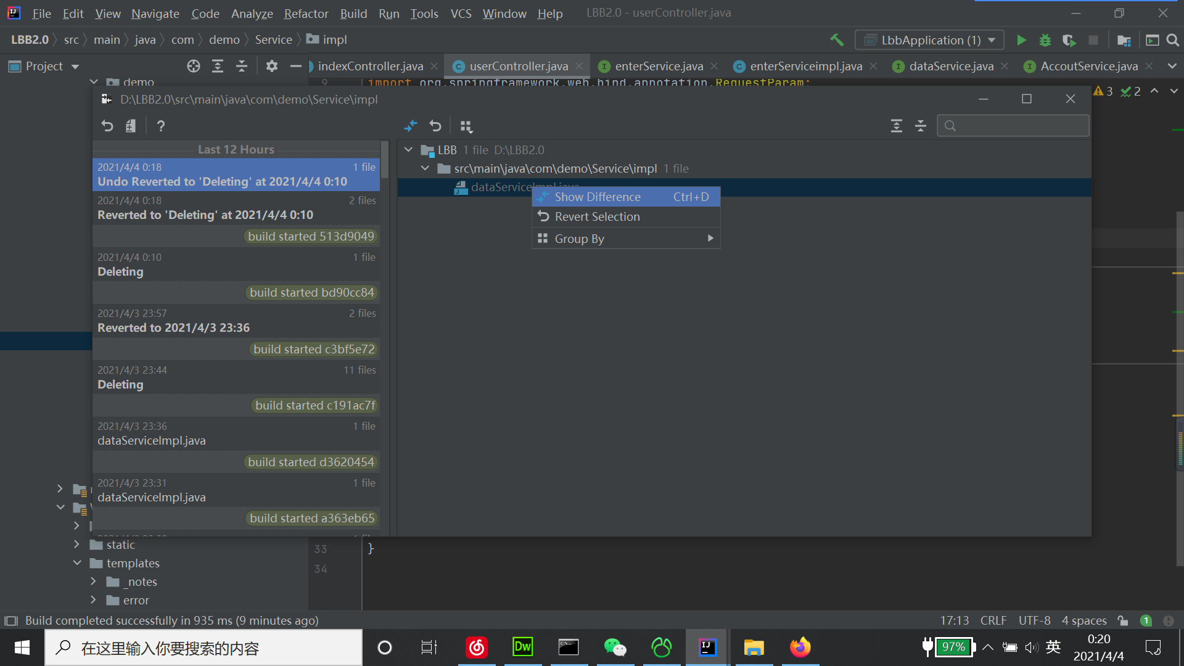The height and width of the screenshot is (666, 1184).
Task: Click Expand All icon in changes pane
Action: click(x=896, y=126)
